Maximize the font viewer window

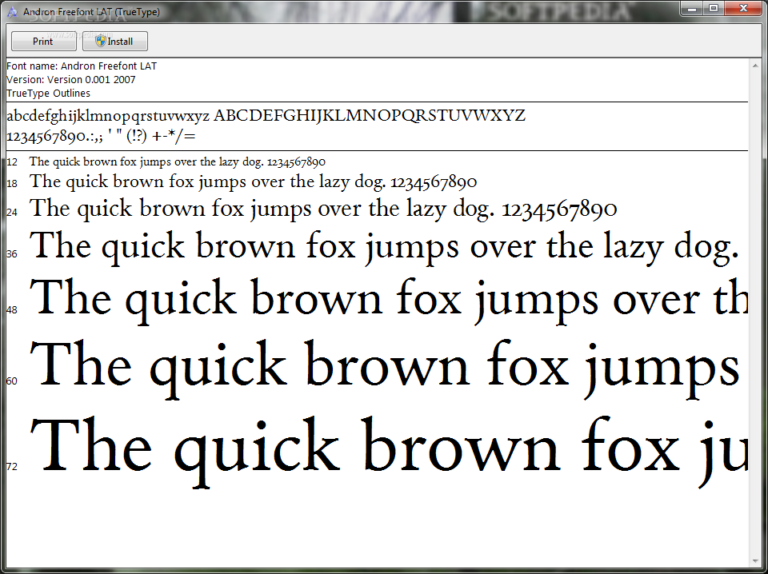click(x=714, y=8)
